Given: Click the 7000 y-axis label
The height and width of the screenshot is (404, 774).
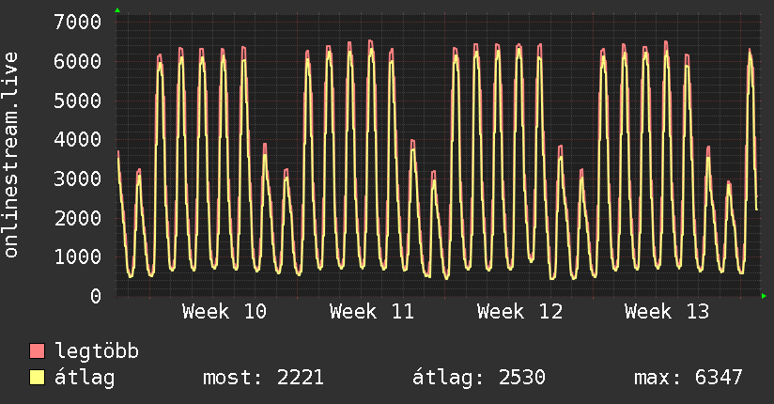Looking at the screenshot, I should pyautogui.click(x=78, y=22).
